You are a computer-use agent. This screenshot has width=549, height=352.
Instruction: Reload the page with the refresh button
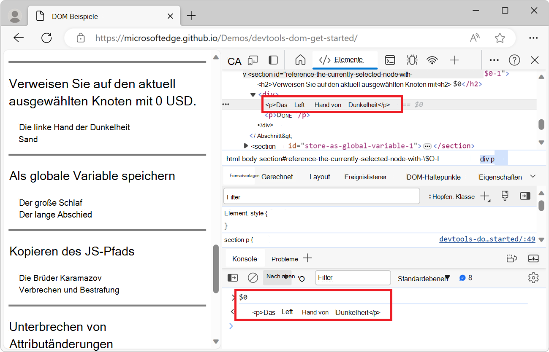click(x=46, y=38)
